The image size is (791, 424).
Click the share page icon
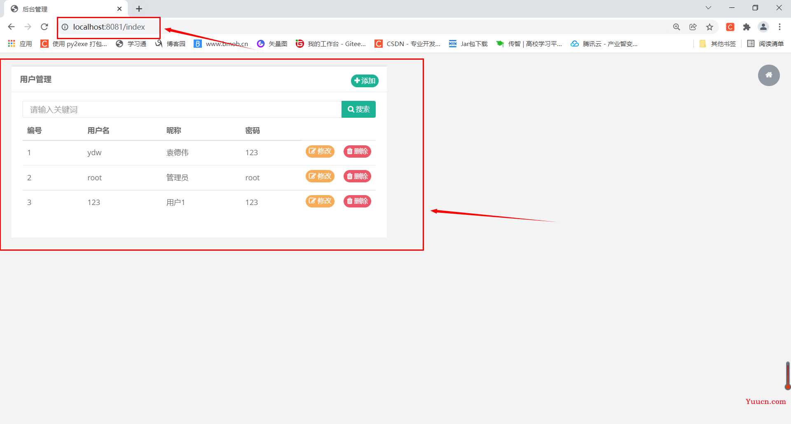[693, 27]
